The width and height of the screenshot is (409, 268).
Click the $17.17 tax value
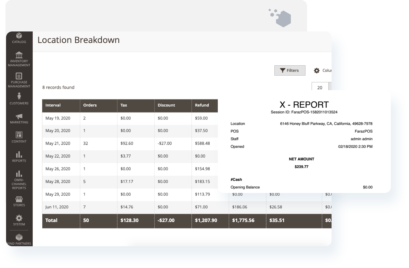point(127,181)
